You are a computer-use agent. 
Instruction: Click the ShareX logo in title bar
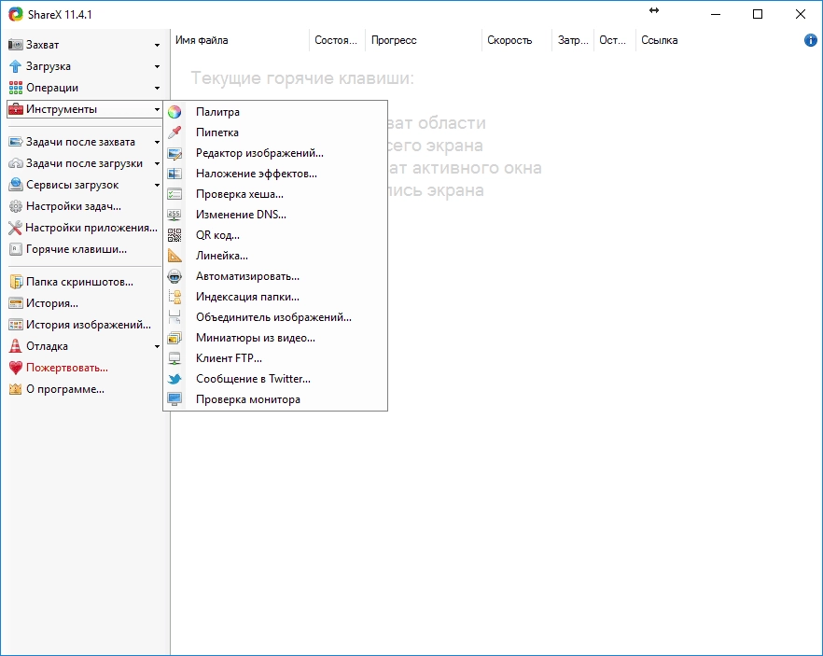16,14
